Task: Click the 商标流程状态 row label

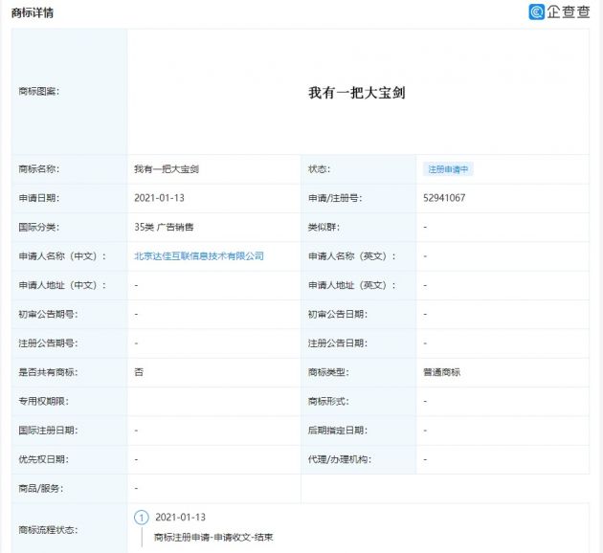Action: coord(47,529)
